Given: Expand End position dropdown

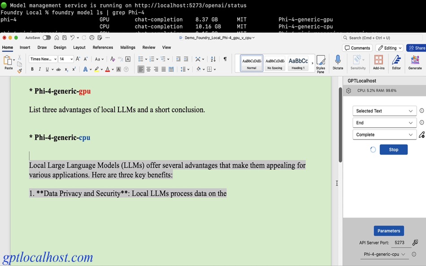Looking at the screenshot, I should [x=384, y=123].
